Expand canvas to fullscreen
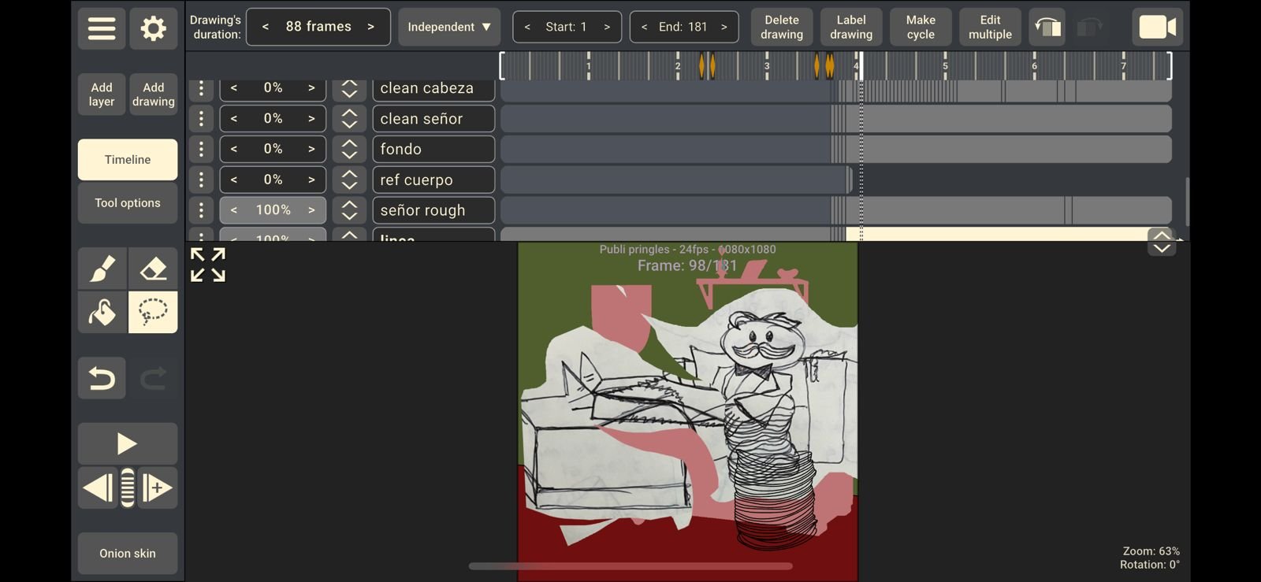1261x582 pixels. 208,265
